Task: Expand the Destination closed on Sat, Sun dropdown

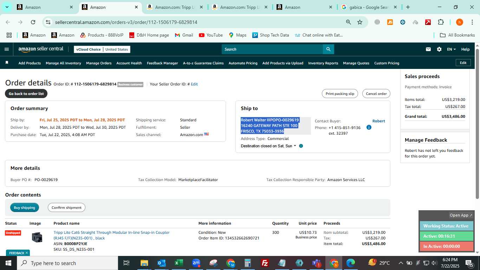Action: 268,146
